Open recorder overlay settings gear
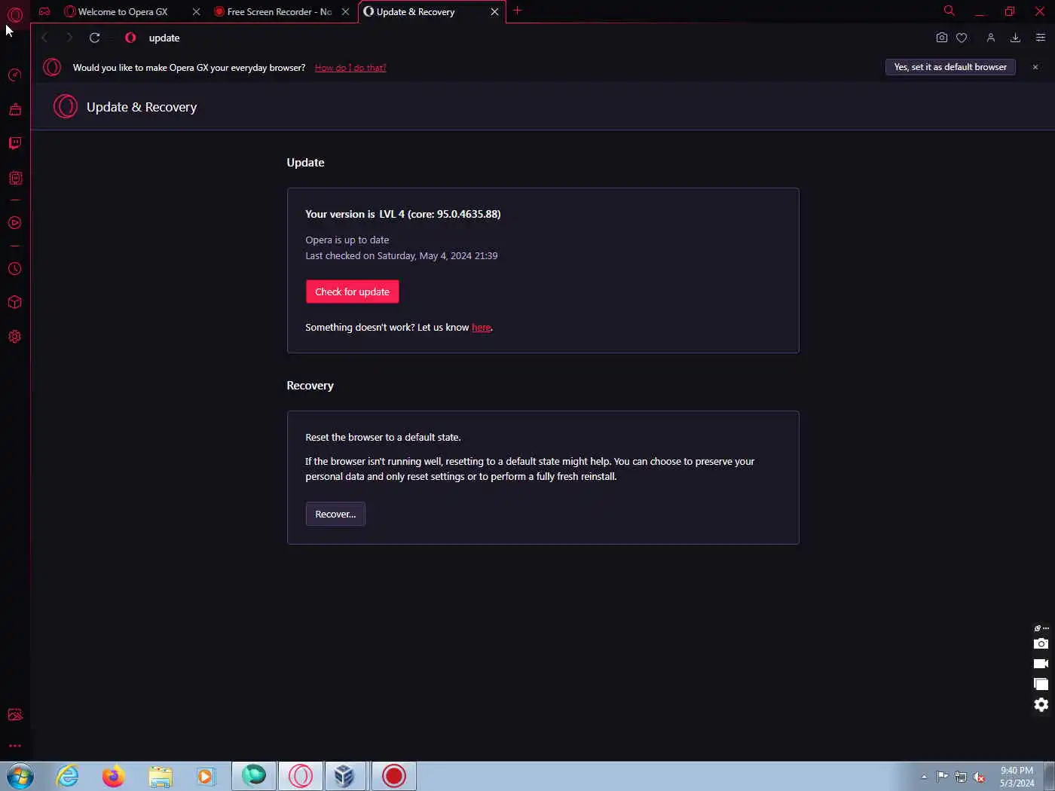Screen dimensions: 1055x791 coord(1041,704)
